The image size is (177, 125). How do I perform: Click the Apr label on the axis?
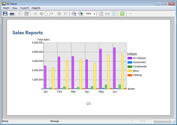click(87, 92)
